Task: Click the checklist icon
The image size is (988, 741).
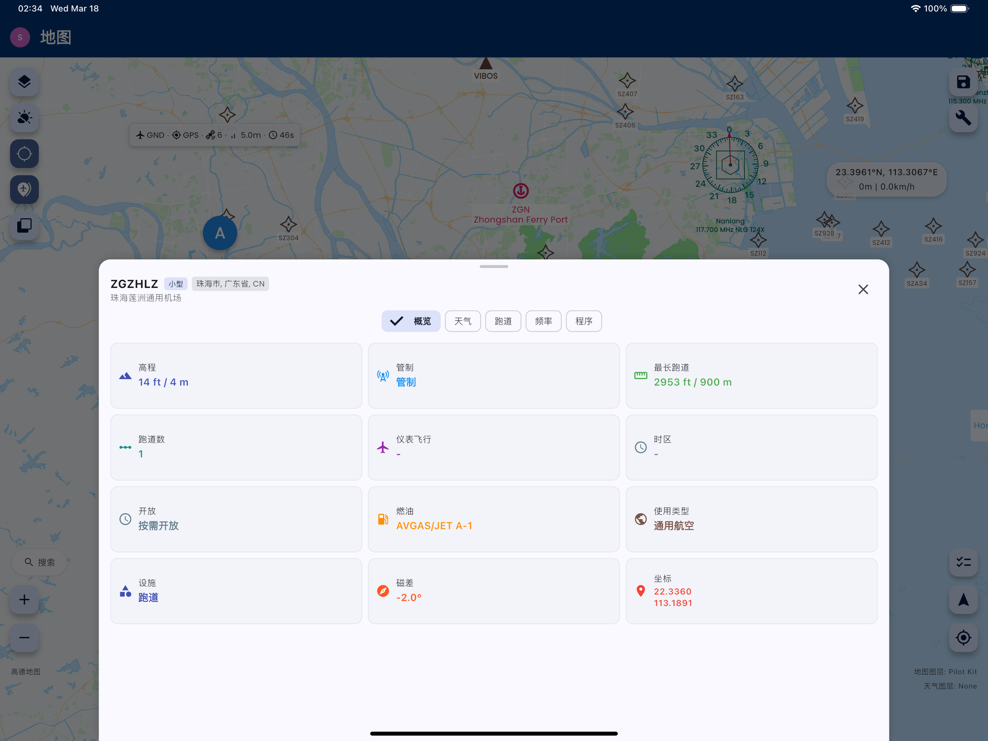Action: coord(963,562)
